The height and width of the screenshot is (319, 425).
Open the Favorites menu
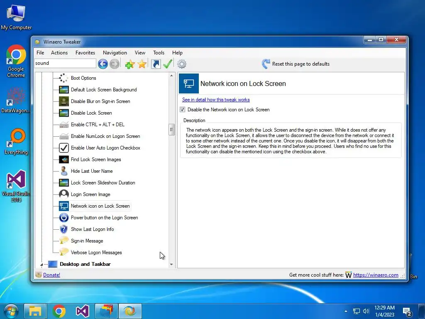[85, 53]
